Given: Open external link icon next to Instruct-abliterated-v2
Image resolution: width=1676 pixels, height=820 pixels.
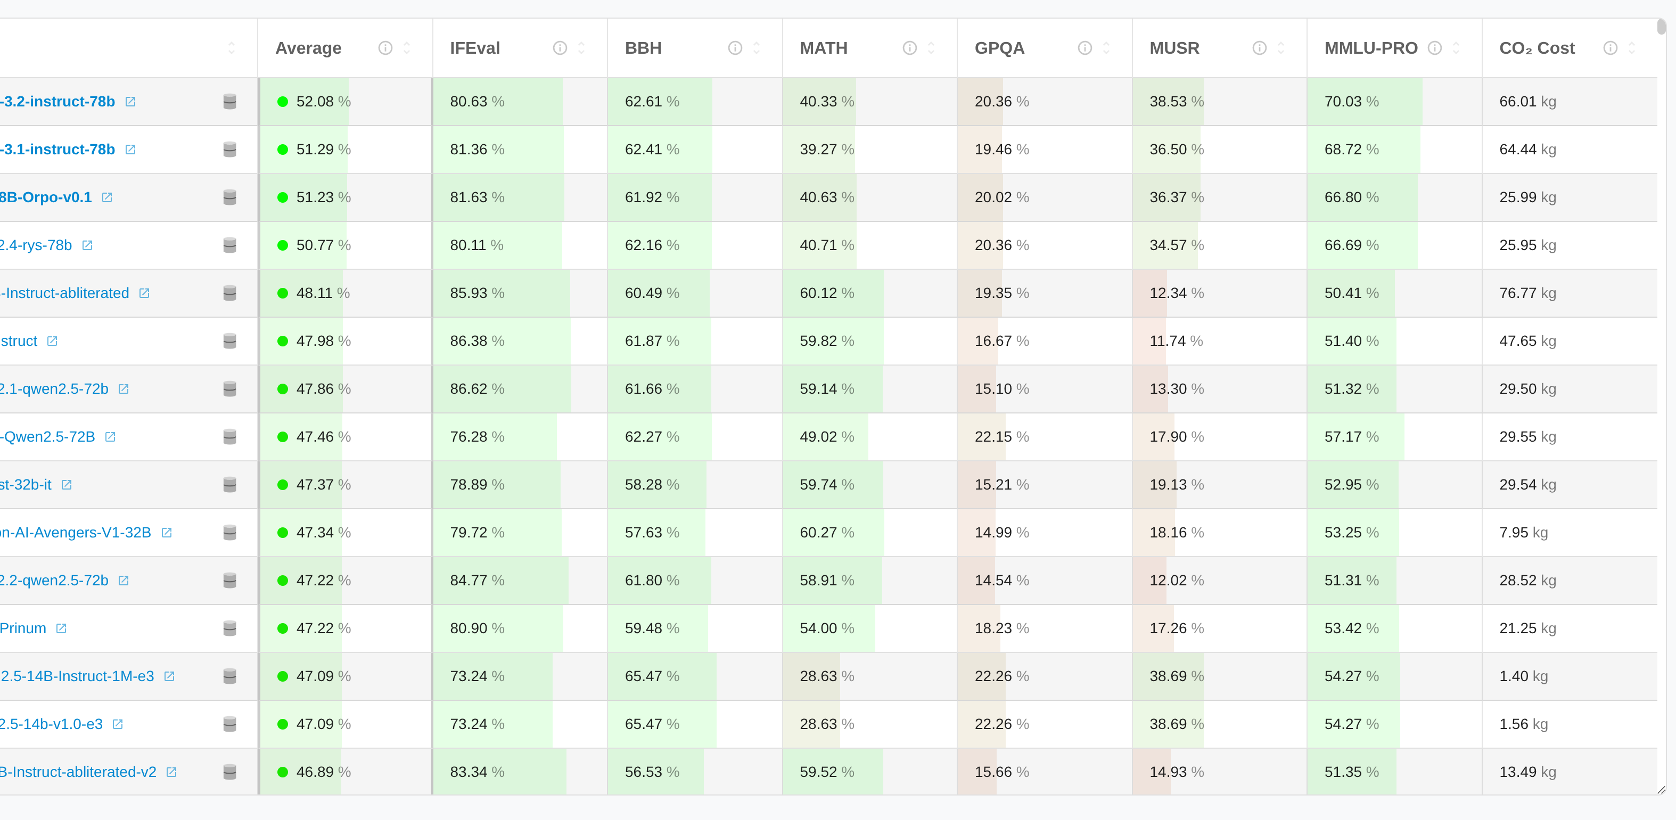Looking at the screenshot, I should click(172, 772).
